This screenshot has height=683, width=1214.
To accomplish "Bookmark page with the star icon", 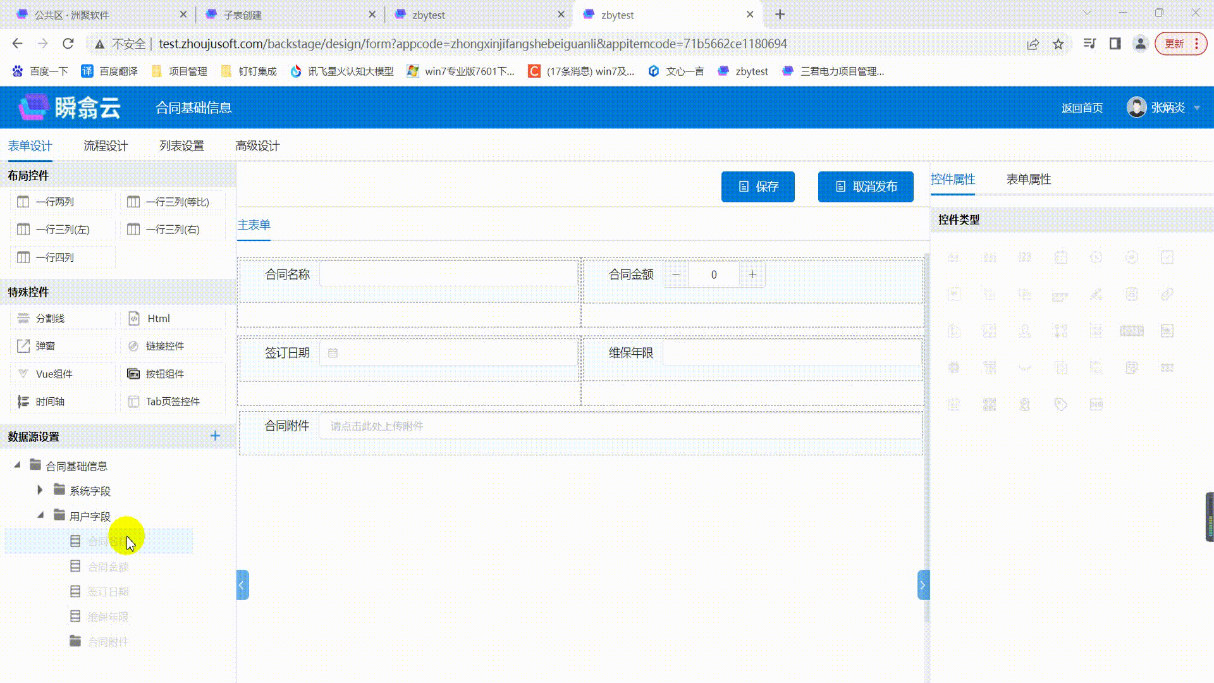I will pos(1058,44).
